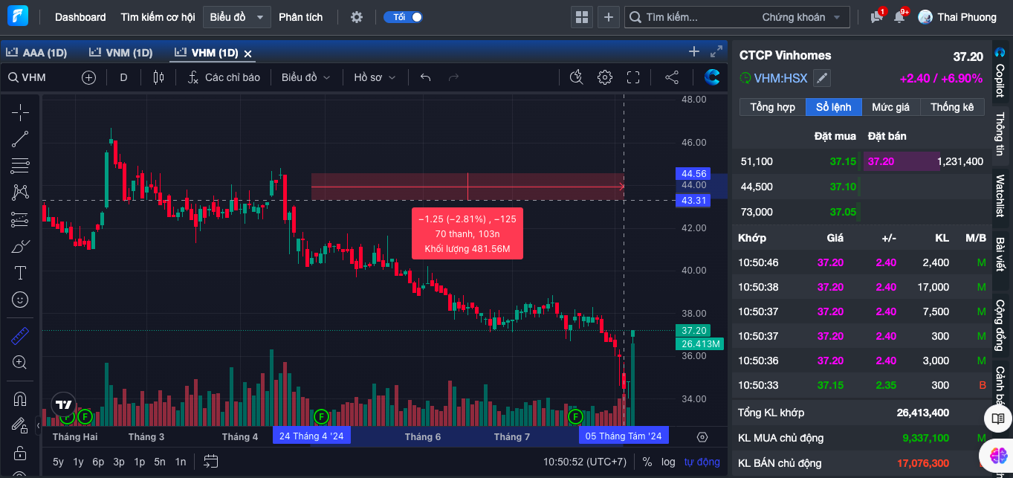This screenshot has height=478, width=1013.
Task: Open the notifications bell
Action: [900, 16]
